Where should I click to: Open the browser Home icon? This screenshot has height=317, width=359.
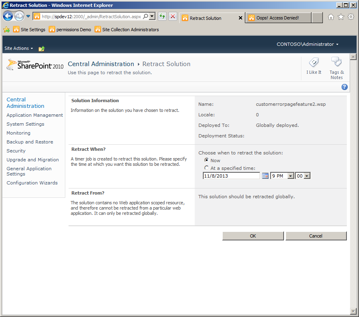(331, 17)
